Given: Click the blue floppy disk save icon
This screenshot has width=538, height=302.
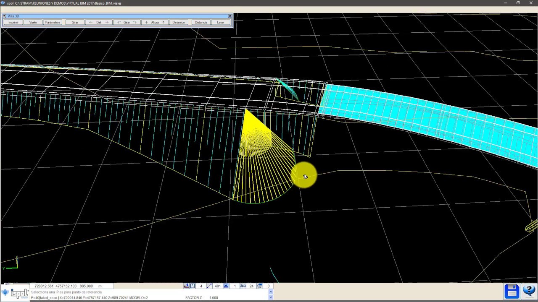Looking at the screenshot, I should point(512,291).
